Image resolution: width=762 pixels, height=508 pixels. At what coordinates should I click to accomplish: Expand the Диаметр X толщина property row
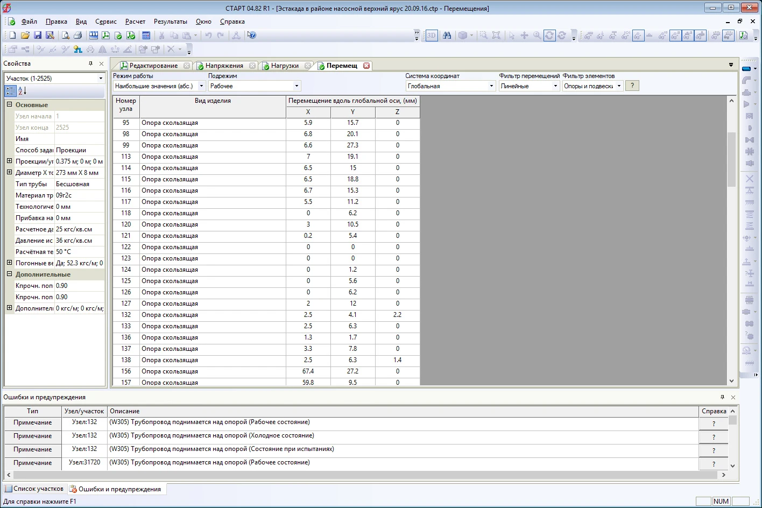coord(9,173)
